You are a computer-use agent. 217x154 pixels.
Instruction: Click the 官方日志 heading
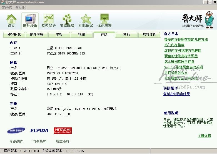[171, 34]
